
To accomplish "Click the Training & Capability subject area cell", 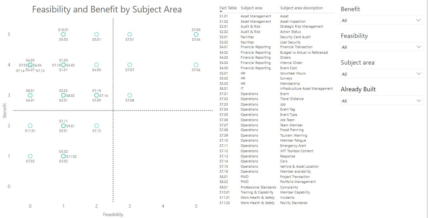I will click(x=257, y=192).
